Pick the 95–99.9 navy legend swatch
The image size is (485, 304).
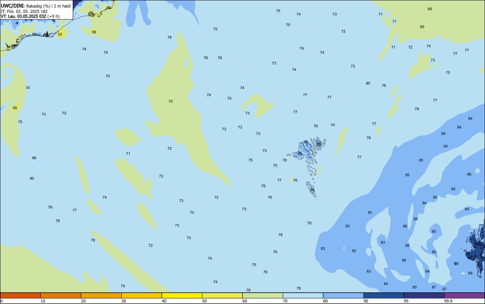click(x=424, y=295)
